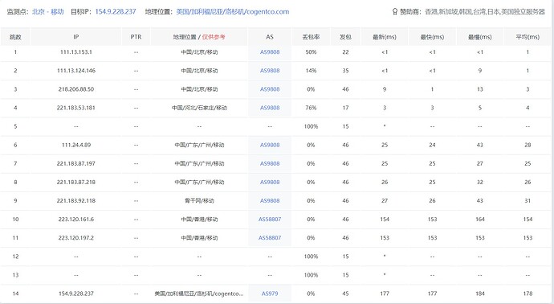Select IP cell 218.206.88.50
Viewport: 554px width, 304px height.
(76, 89)
